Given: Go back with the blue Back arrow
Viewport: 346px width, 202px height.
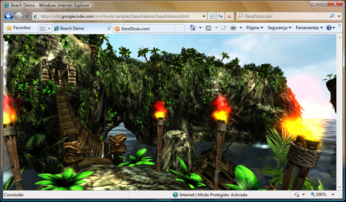Looking at the screenshot, I should (9, 16).
